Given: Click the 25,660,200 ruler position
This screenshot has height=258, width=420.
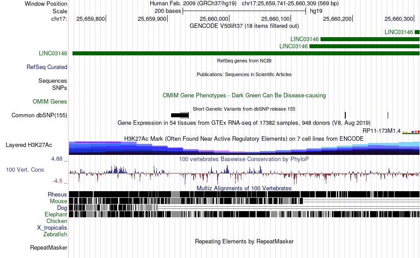Looking at the screenshot, I should (x=337, y=19).
